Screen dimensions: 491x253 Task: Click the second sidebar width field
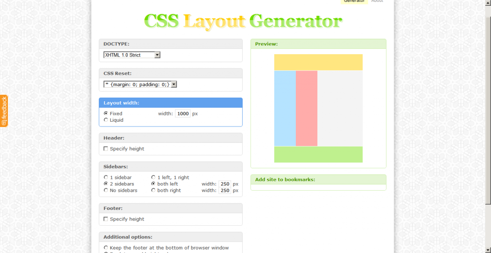225,191
